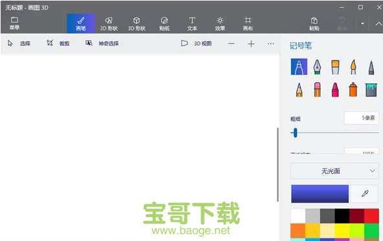Pick the black color swatch
This screenshot has width=383, height=241.
[342, 216]
